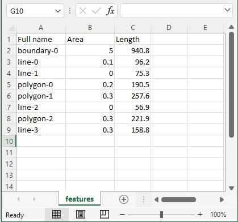Click the zoom in plus button
238x222 pixels.
(200, 215)
